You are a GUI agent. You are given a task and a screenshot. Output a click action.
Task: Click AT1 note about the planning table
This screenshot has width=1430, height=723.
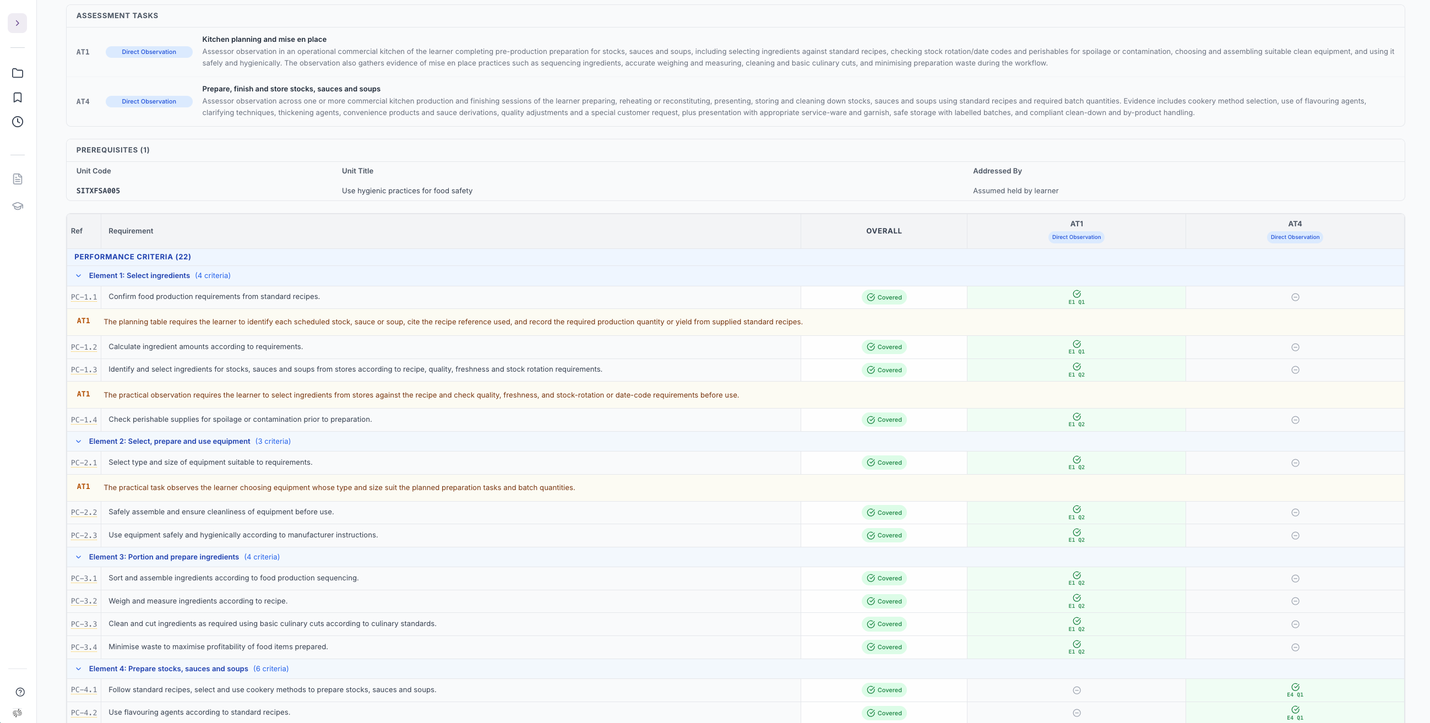(453, 322)
